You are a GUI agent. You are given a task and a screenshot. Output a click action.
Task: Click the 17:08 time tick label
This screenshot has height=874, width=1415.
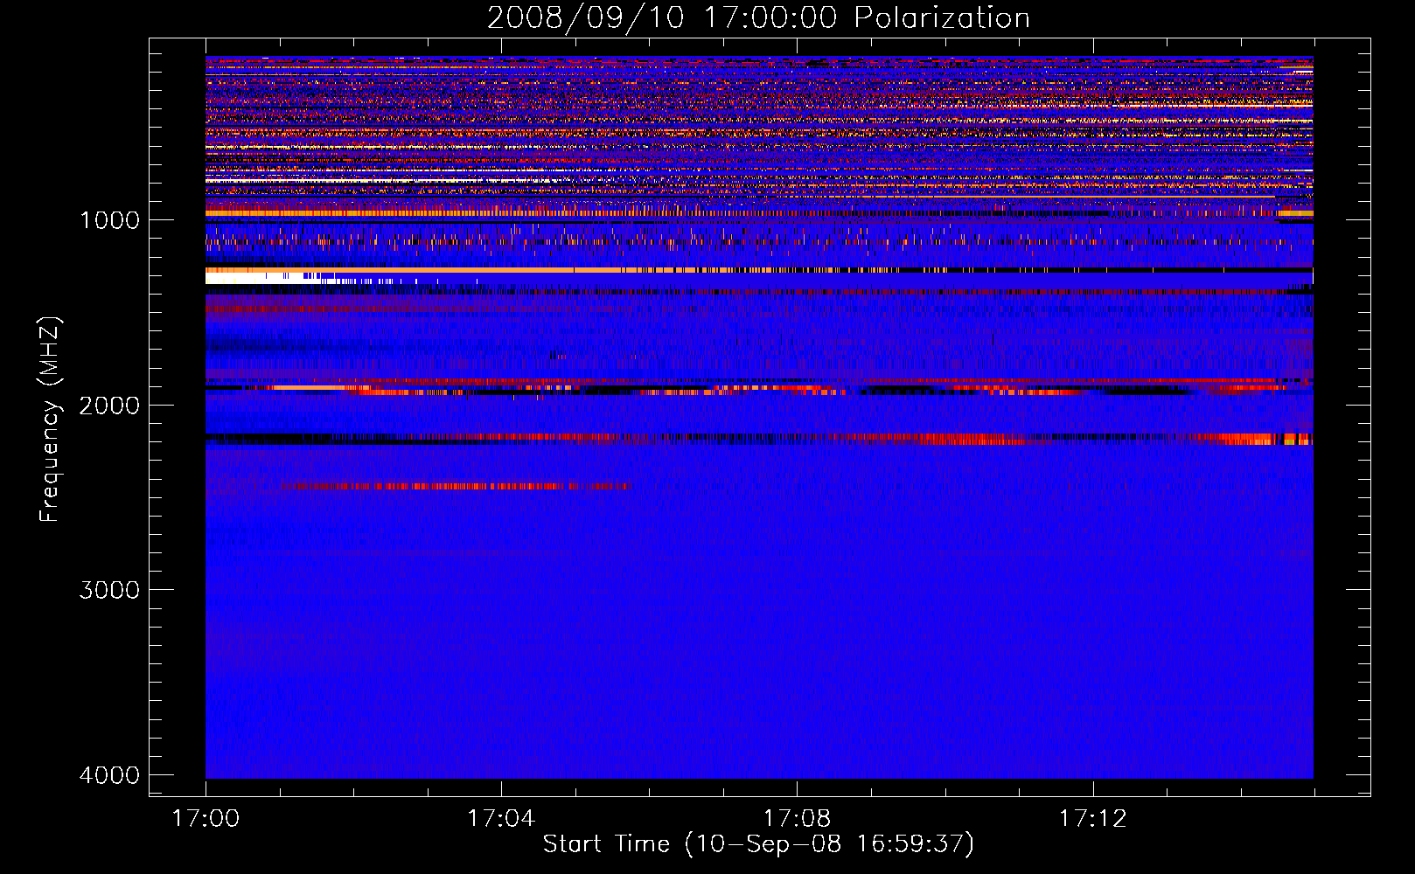coord(797,819)
